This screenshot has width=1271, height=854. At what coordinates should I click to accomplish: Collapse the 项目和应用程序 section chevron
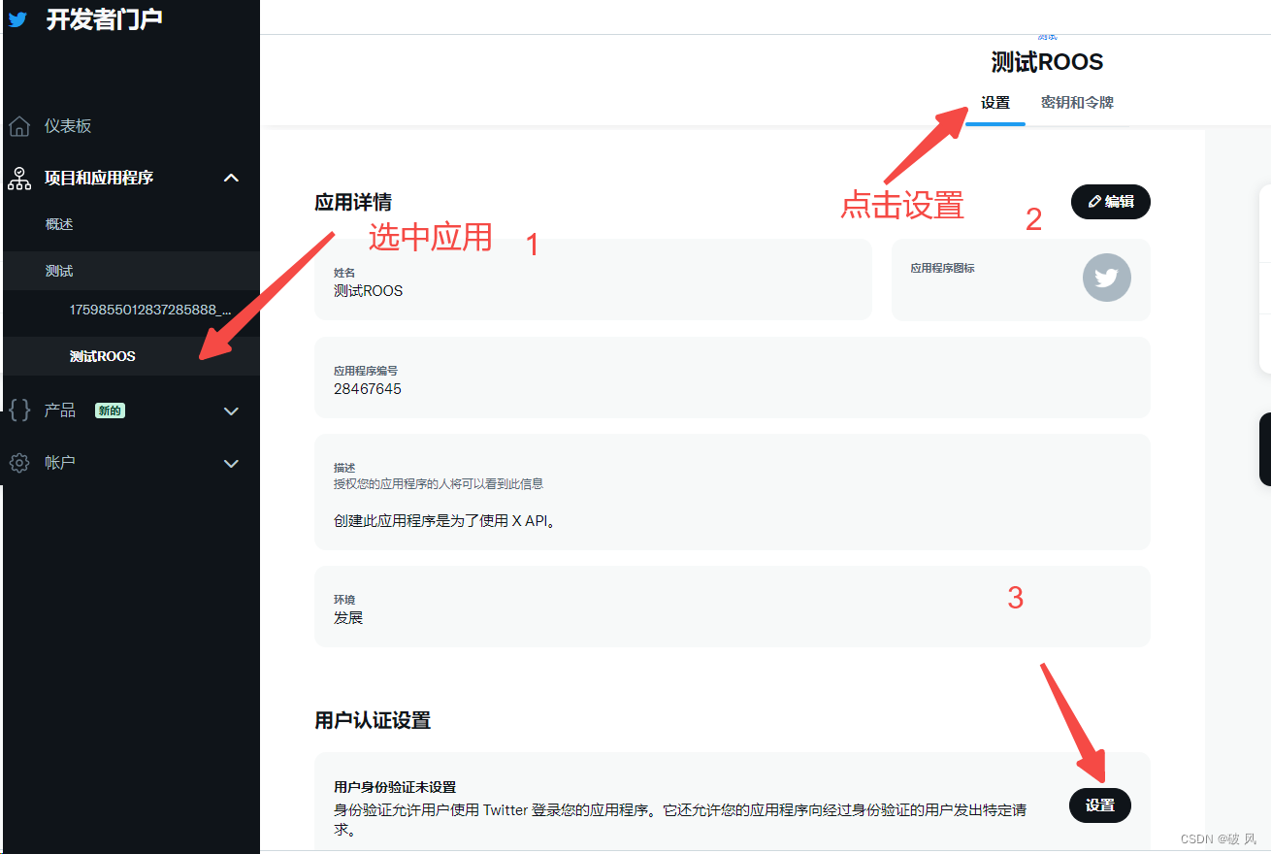pyautogui.click(x=231, y=178)
